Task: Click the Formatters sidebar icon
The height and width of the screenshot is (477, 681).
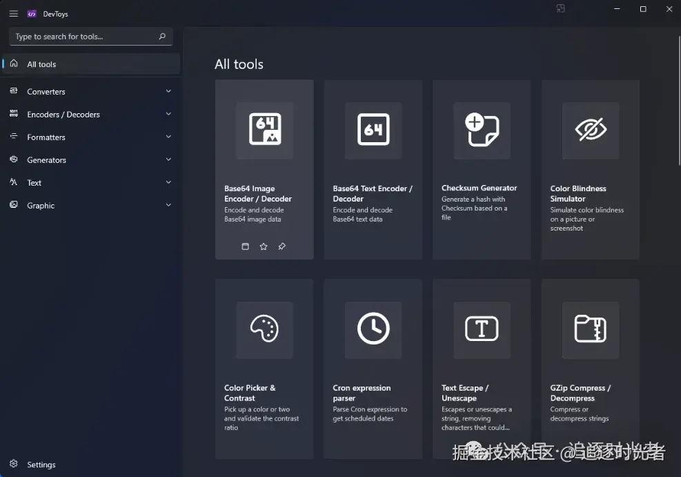Action: pyautogui.click(x=14, y=137)
